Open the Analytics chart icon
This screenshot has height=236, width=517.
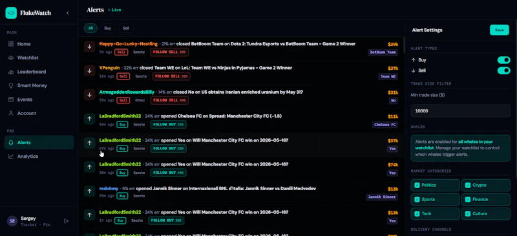11,156
